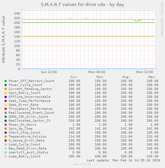165x168 pixels.
Task: Click Spin_Up_Time current value 142.00
Action: click(x=74, y=129)
